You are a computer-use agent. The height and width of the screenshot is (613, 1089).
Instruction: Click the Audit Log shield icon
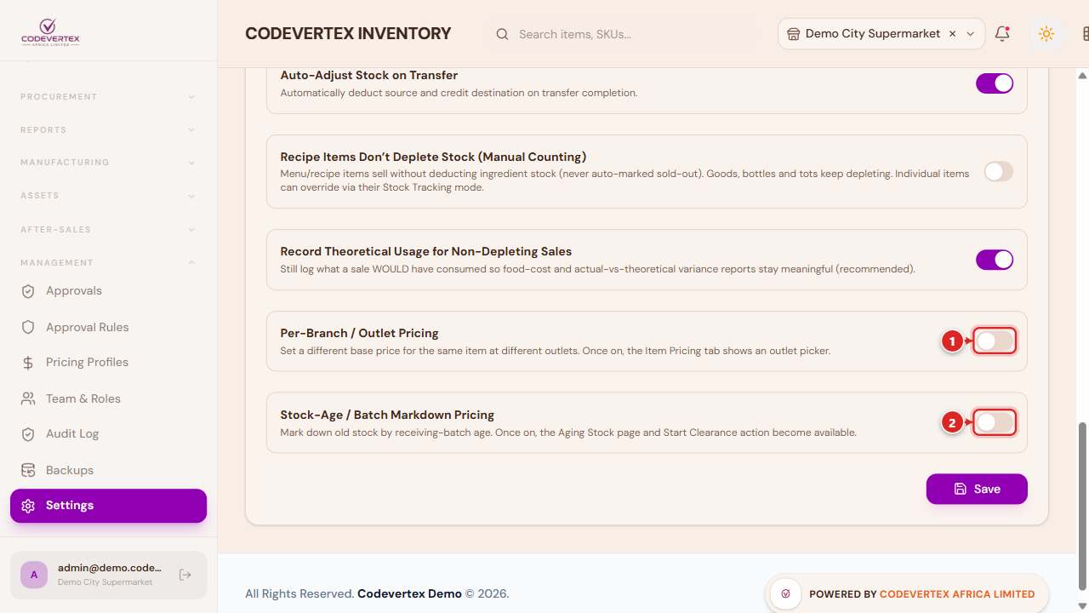pyautogui.click(x=28, y=434)
